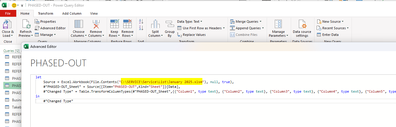Click the Manage Parameters icon
396x127 pixels.
[278, 24]
